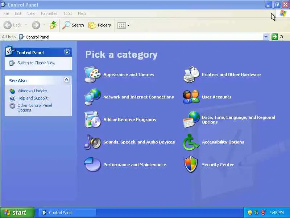Click the Start button on the taskbar

[x=17, y=213]
